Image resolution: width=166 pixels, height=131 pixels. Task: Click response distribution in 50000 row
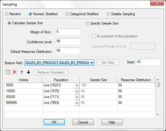(x=136, y=97)
